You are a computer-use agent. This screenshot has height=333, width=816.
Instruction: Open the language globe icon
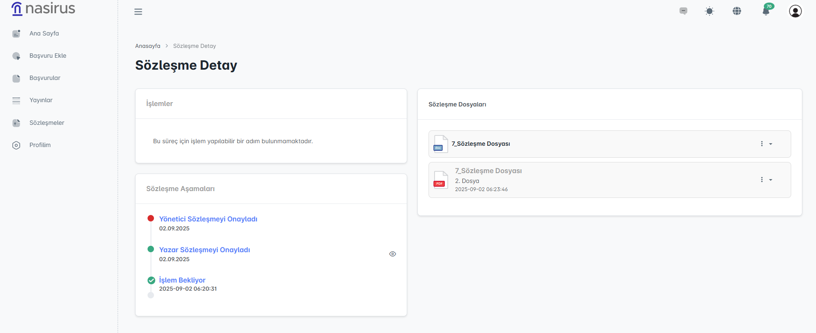pos(737,11)
